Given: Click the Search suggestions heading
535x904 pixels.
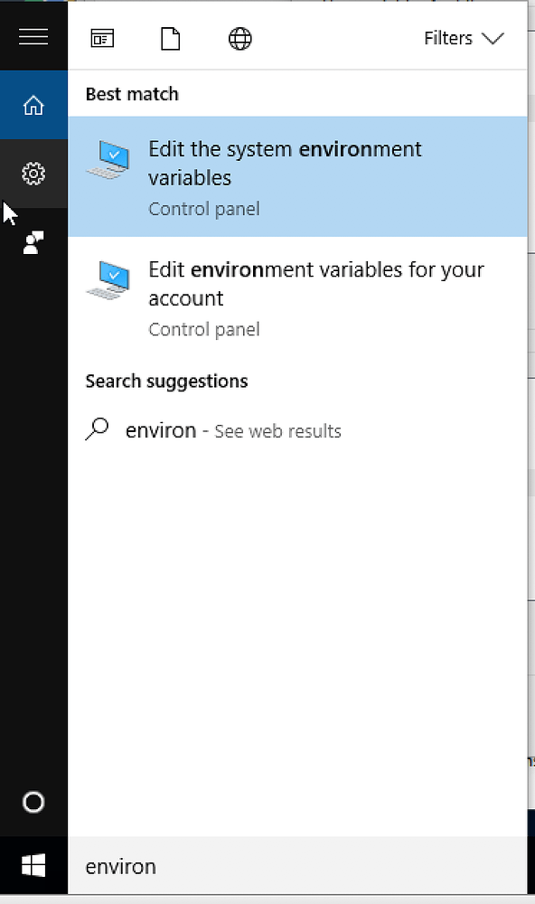Looking at the screenshot, I should (x=166, y=381).
